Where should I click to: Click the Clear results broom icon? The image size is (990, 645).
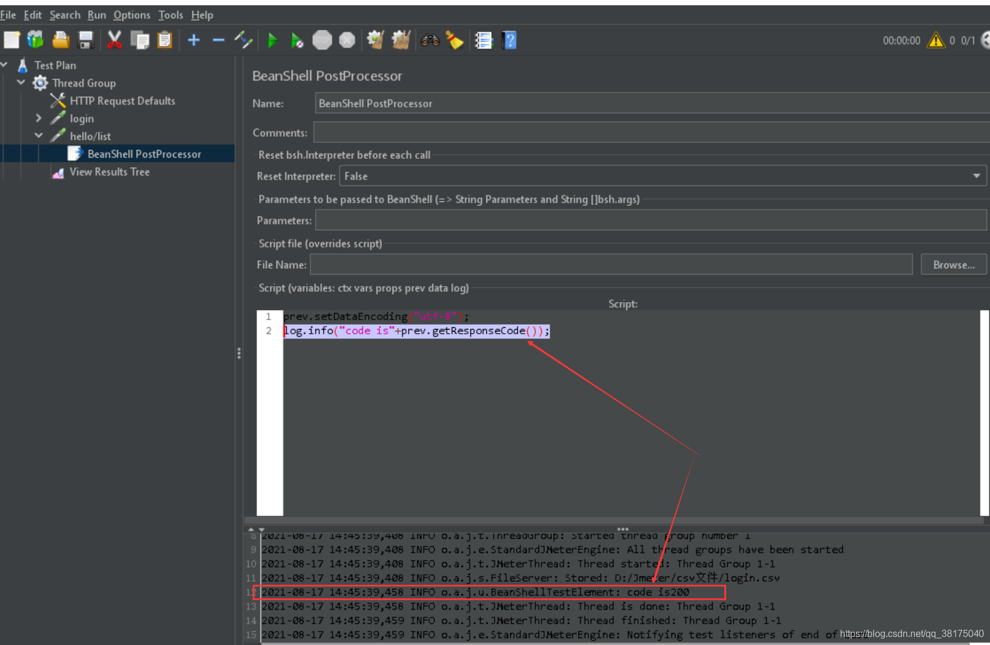[375, 40]
